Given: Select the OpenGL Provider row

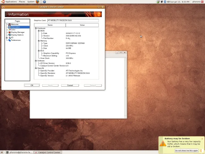Looking at the screenshot, I should (x=67, y=71).
